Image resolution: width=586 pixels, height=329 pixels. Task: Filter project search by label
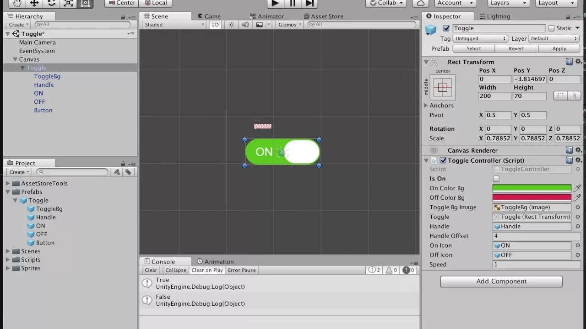[x=129, y=172]
